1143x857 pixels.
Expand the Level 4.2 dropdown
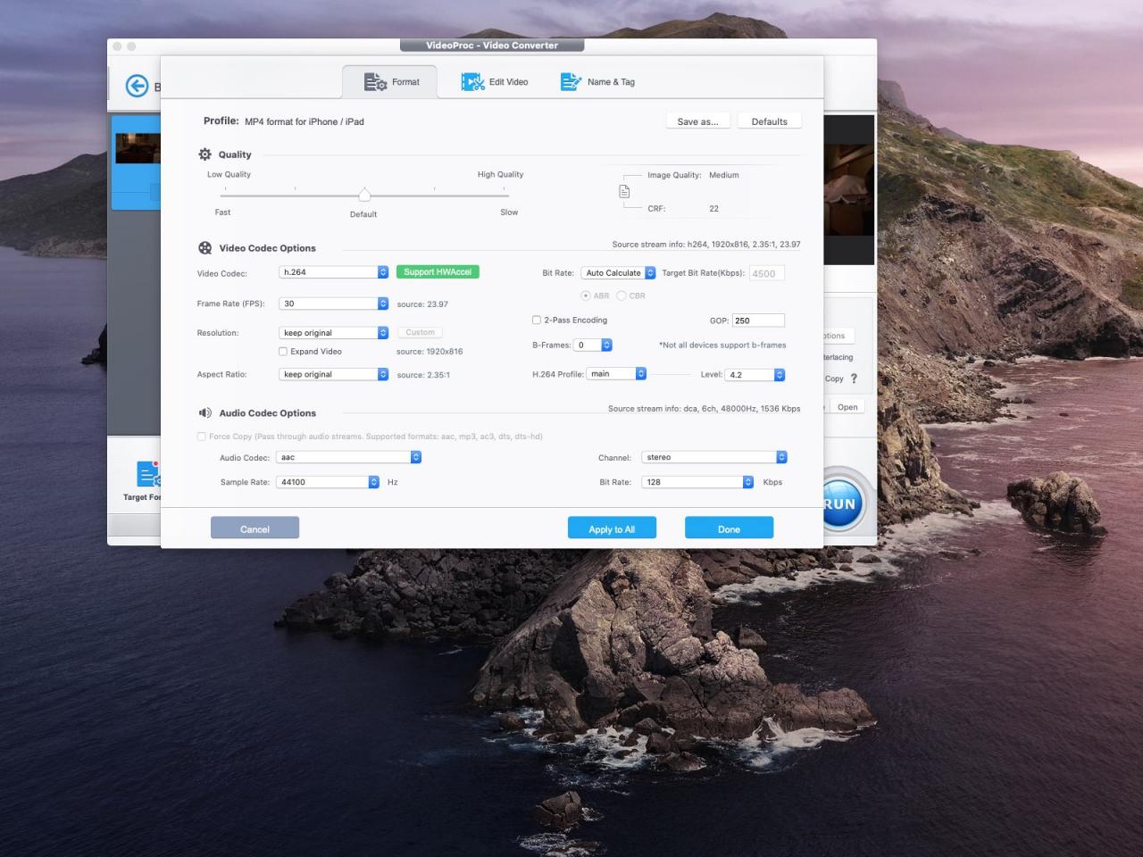755,375
